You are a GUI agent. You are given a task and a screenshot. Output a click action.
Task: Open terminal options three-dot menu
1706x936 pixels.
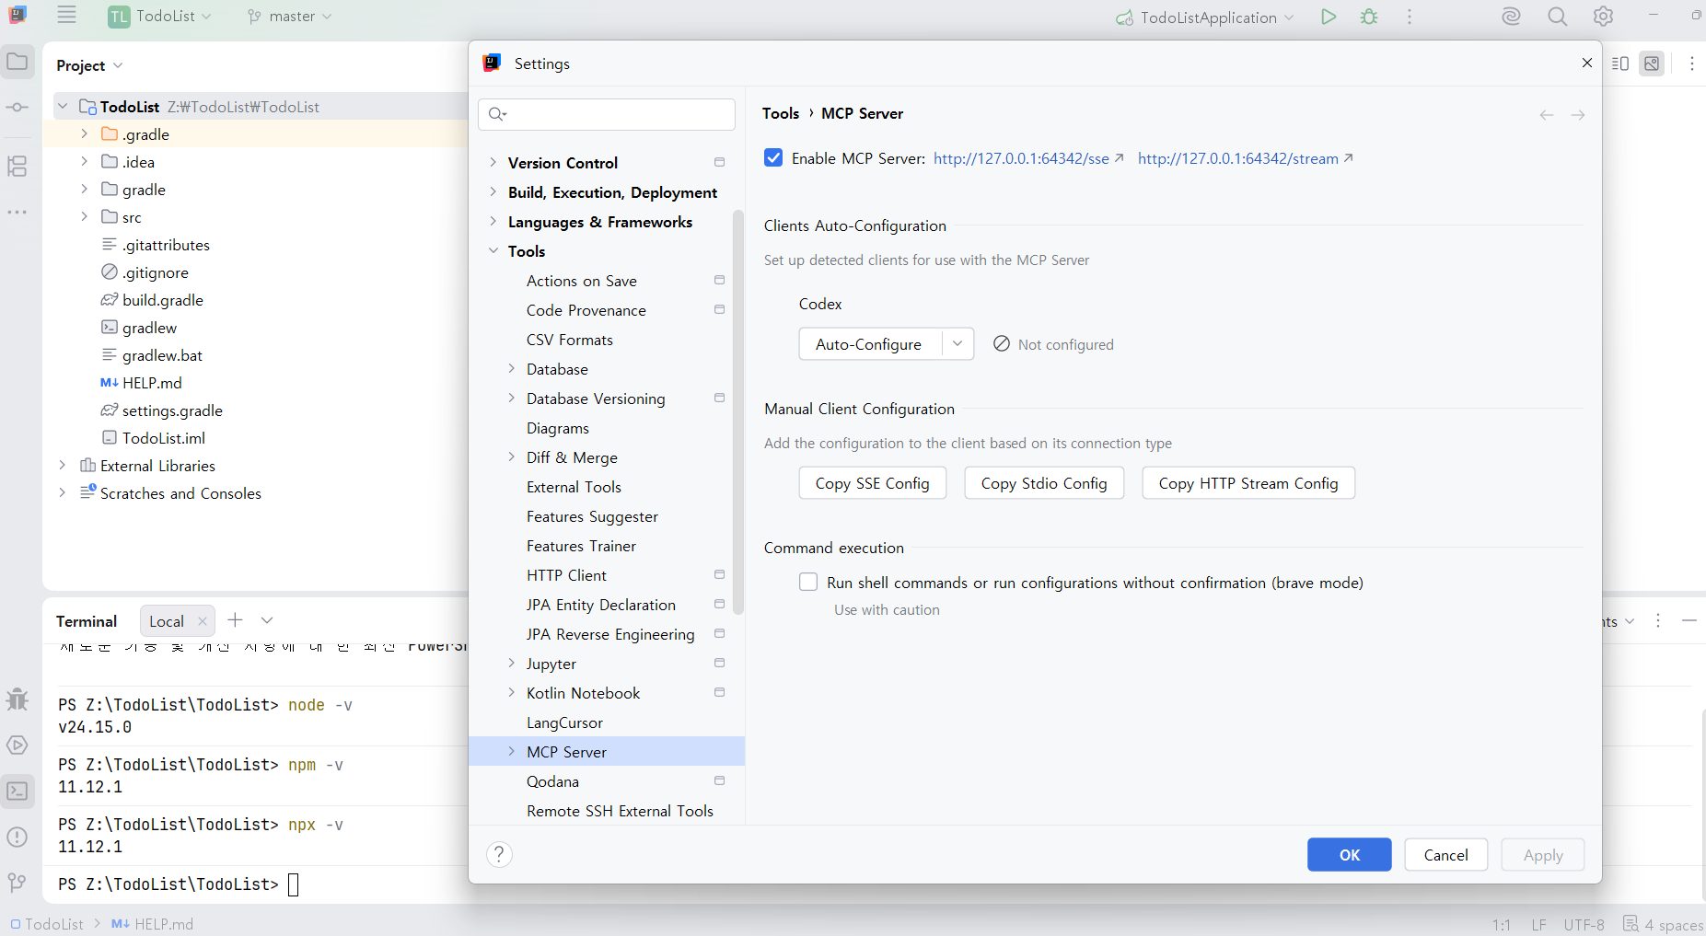1658,620
